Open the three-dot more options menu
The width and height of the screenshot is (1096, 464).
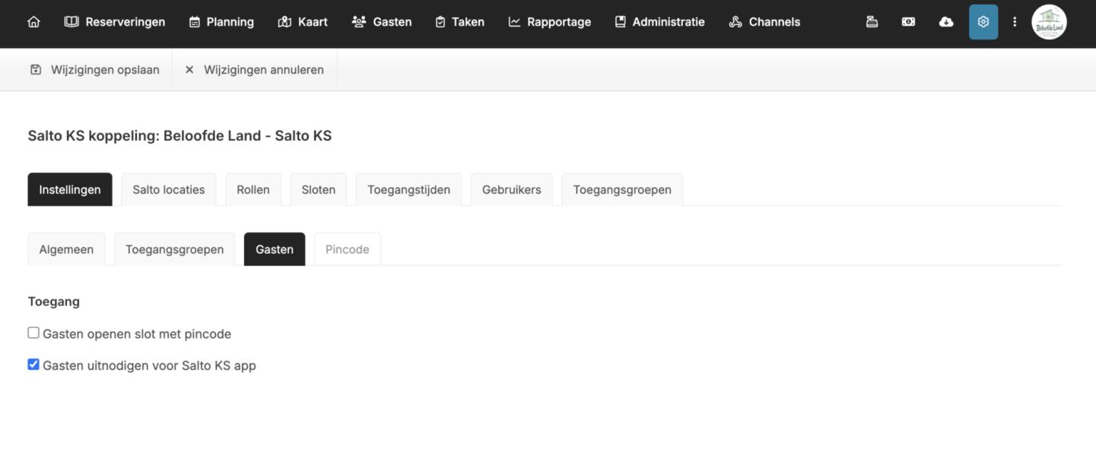1014,22
